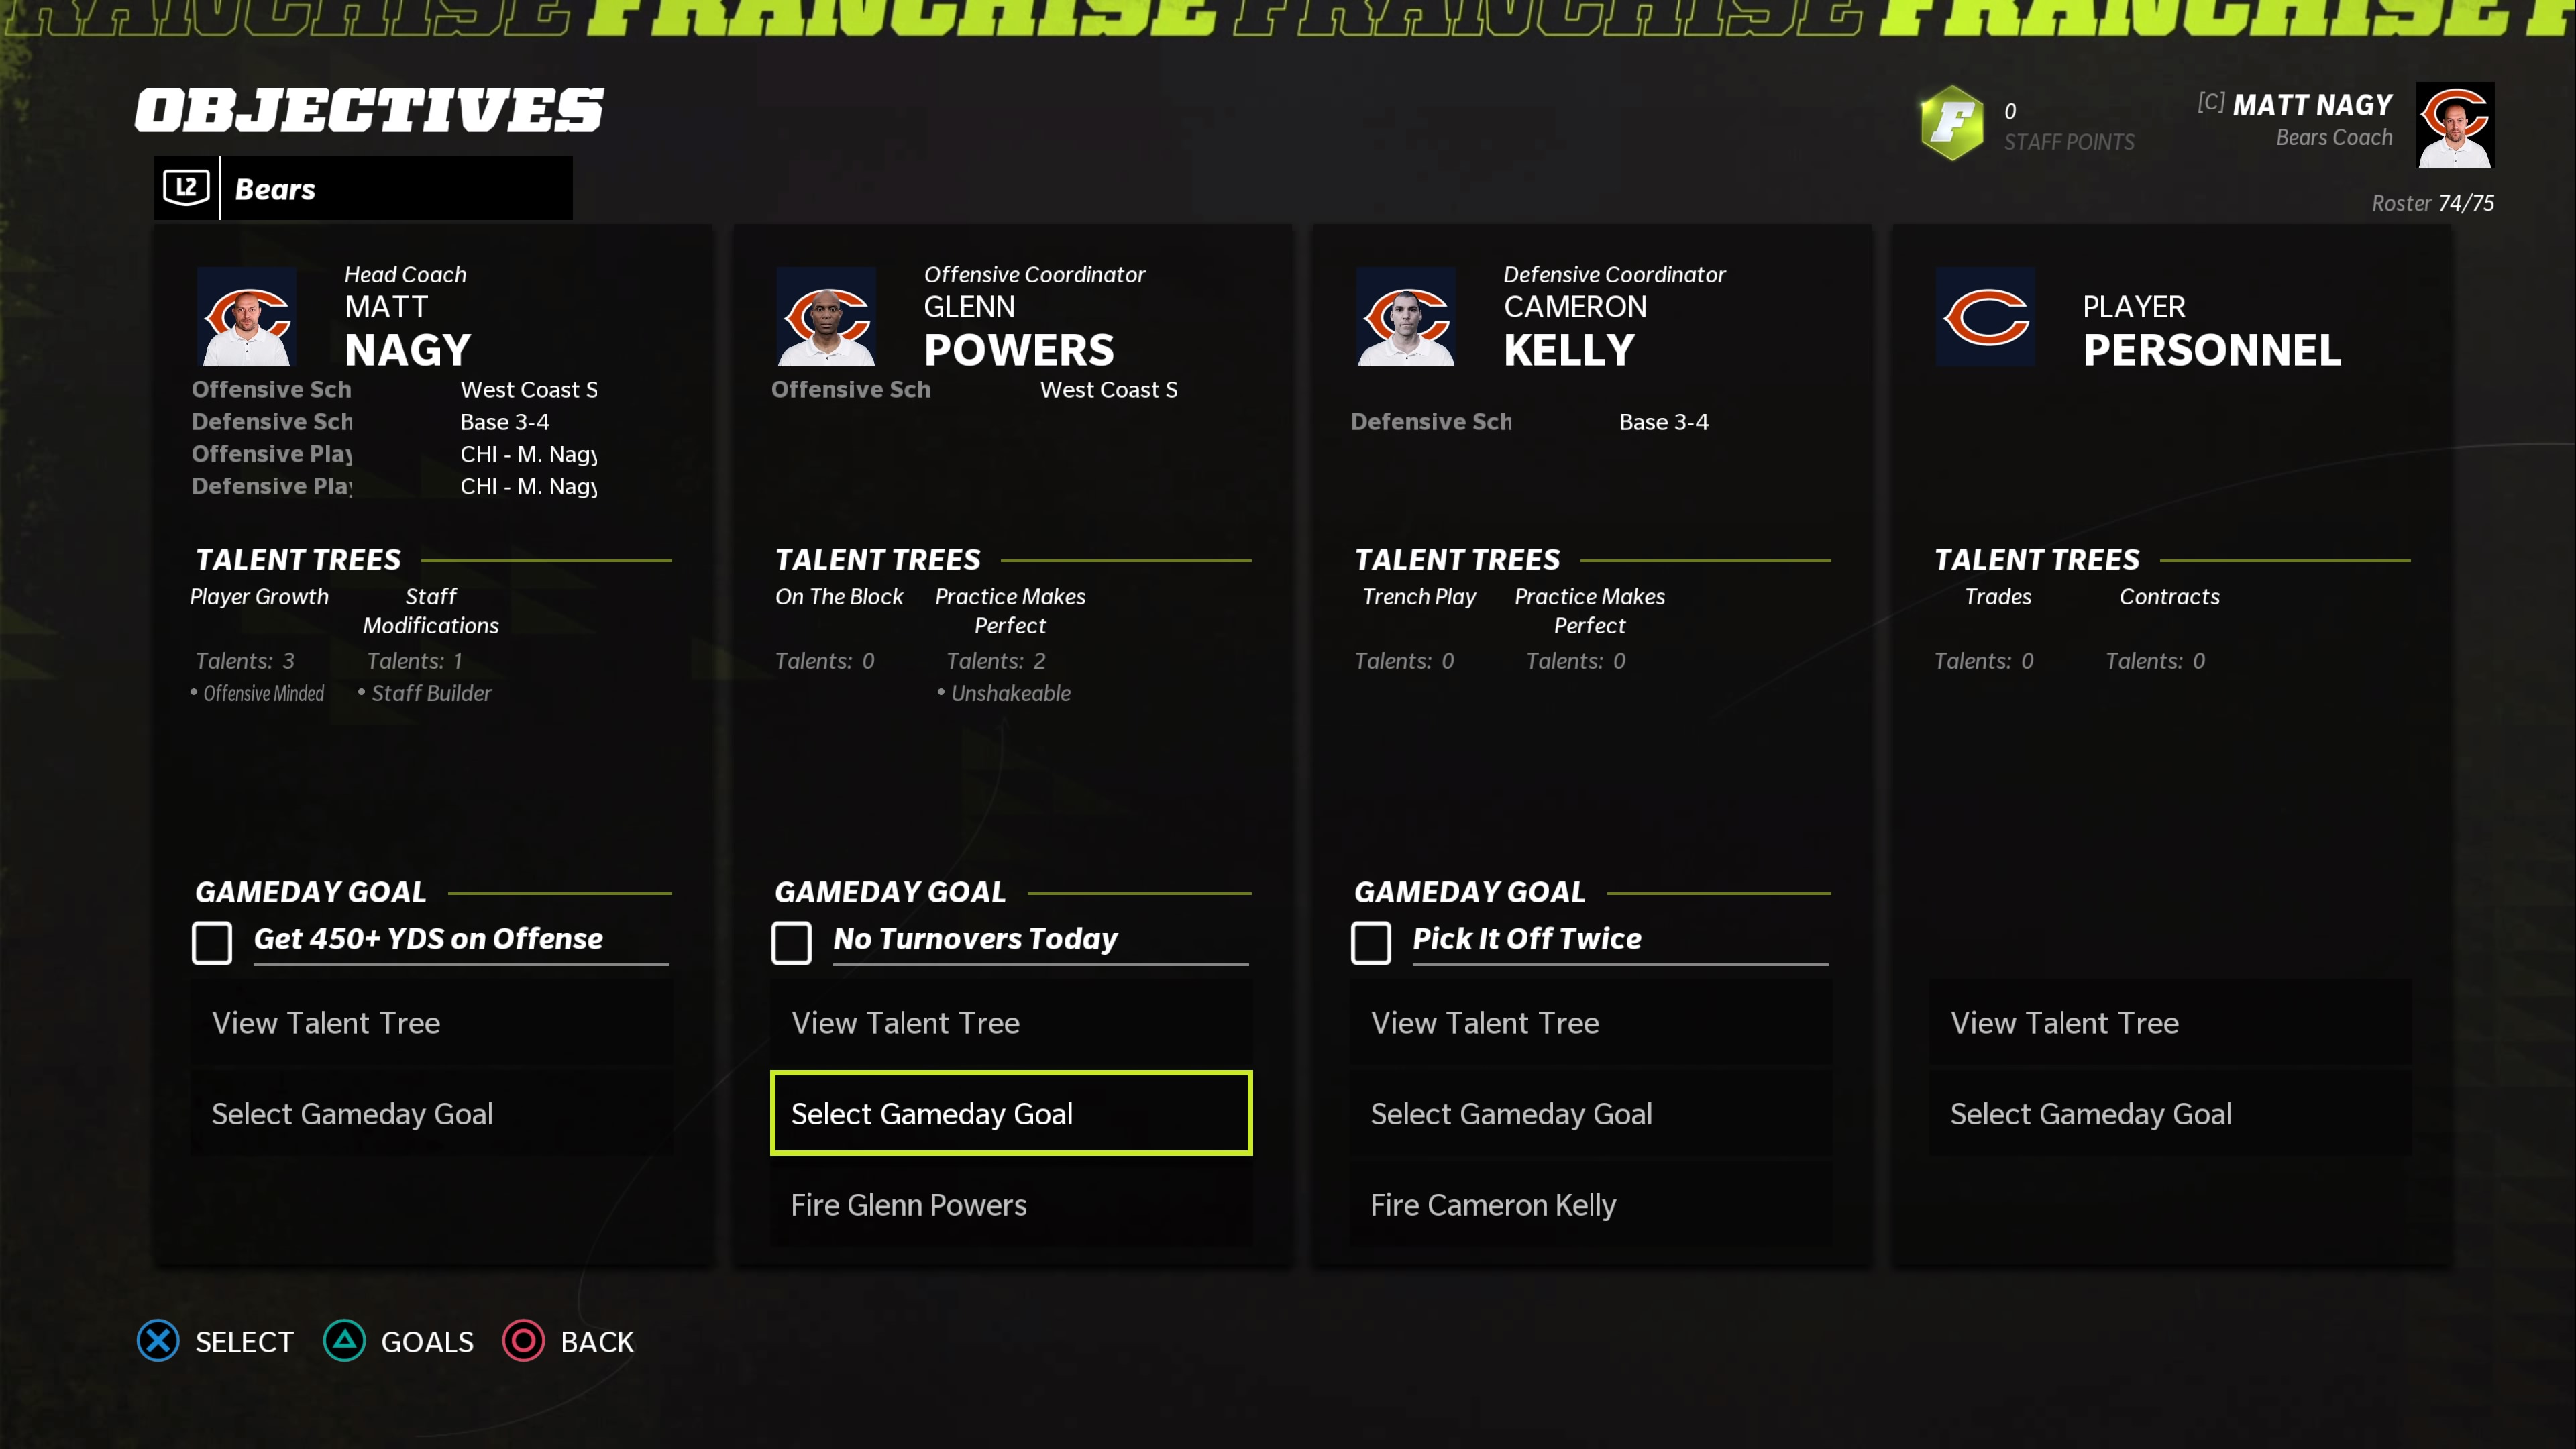Click Matt Nagy coach portrait at top right
This screenshot has height=1449, width=2576.
point(2455,125)
